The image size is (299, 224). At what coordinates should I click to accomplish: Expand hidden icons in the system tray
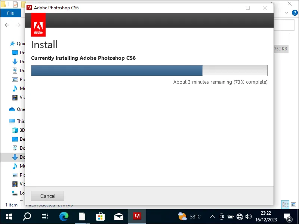click(x=212, y=216)
